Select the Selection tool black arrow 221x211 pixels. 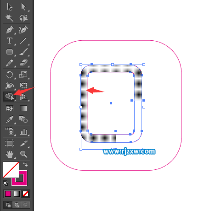tap(10, 7)
